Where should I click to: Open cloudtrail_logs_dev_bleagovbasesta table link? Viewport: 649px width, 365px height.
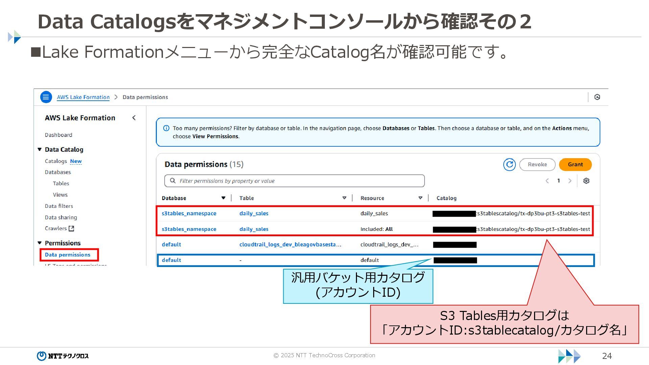(290, 244)
